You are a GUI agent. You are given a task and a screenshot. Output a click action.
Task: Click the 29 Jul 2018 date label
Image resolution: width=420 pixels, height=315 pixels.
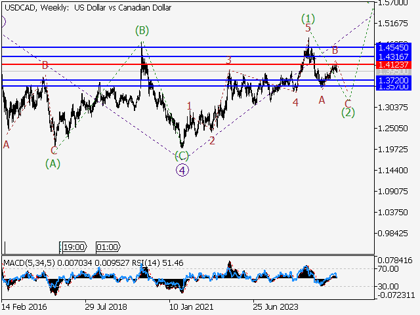click(107, 306)
